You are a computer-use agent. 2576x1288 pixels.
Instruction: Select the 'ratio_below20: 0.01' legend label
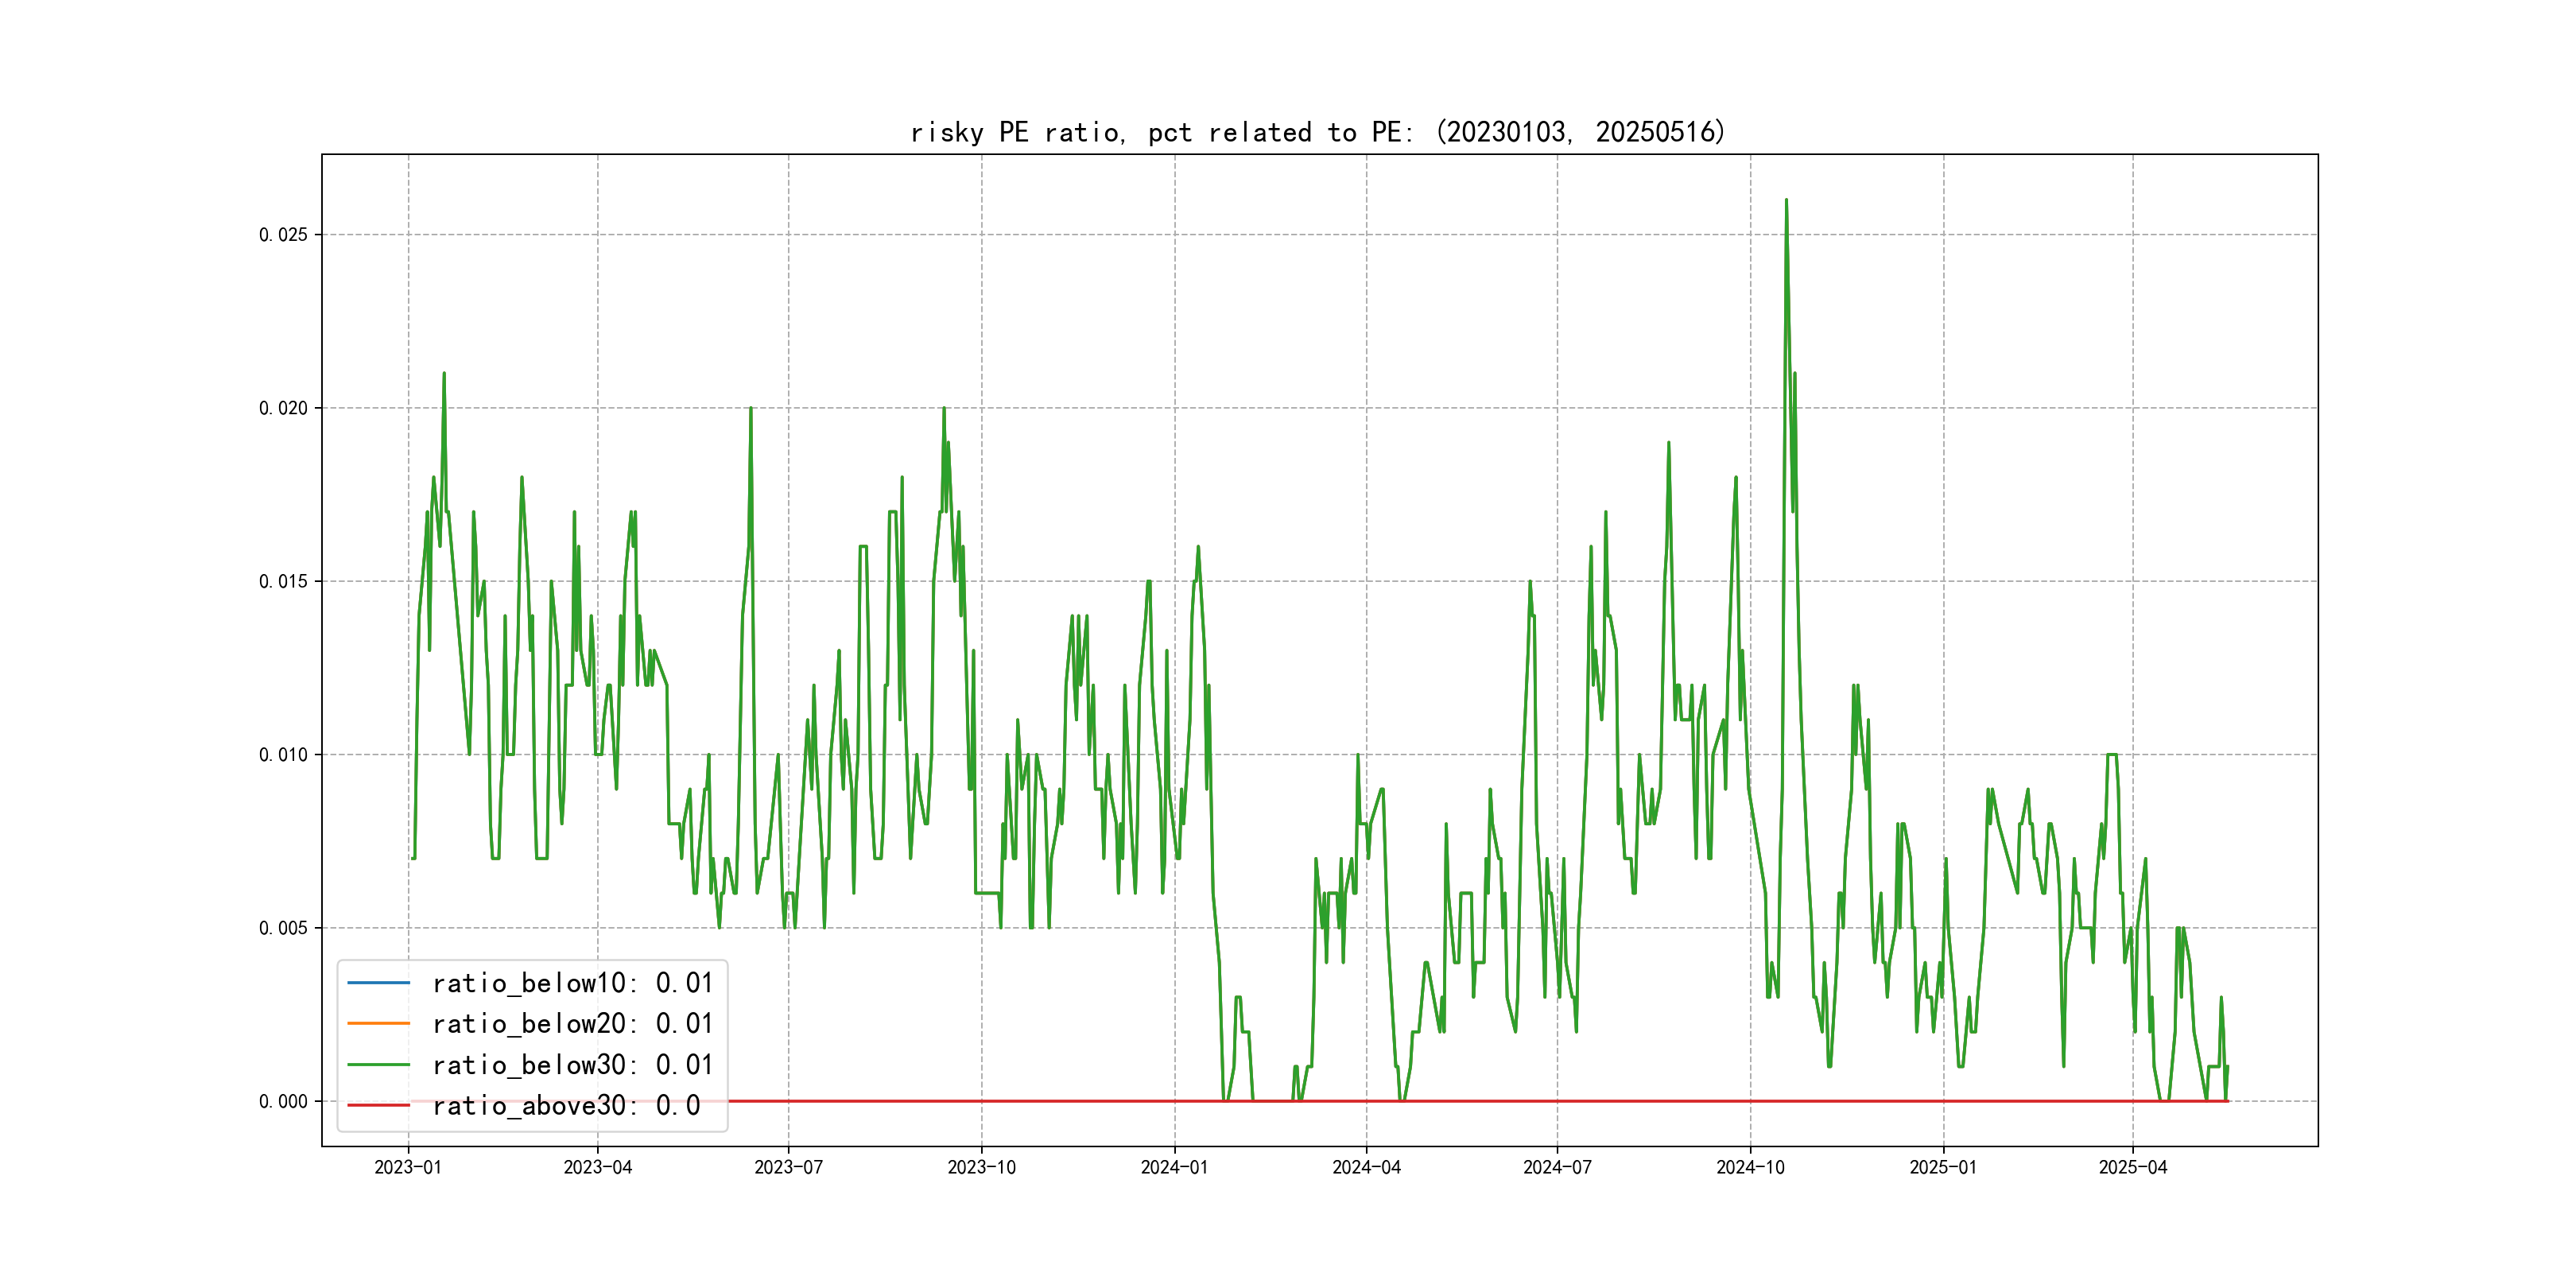pyautogui.click(x=572, y=1023)
